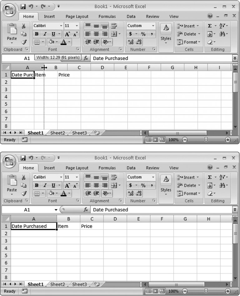The image size is (240, 296).
Task: Toggle Wrap Text in the bottom window
Action: click(114, 177)
